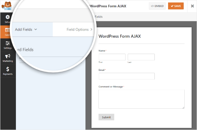This screenshot has height=130, width=197.
Task: Click the Field Options right chevron
Action: coord(91,30)
